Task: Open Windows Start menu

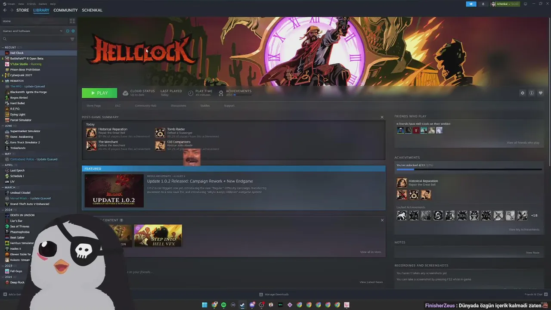Action: point(204,305)
